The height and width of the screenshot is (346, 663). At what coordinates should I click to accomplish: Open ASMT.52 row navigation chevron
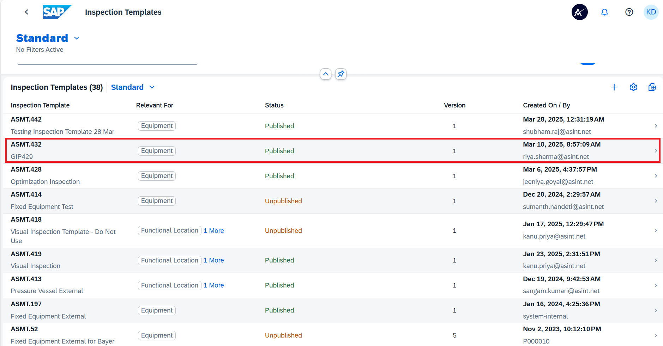656,335
